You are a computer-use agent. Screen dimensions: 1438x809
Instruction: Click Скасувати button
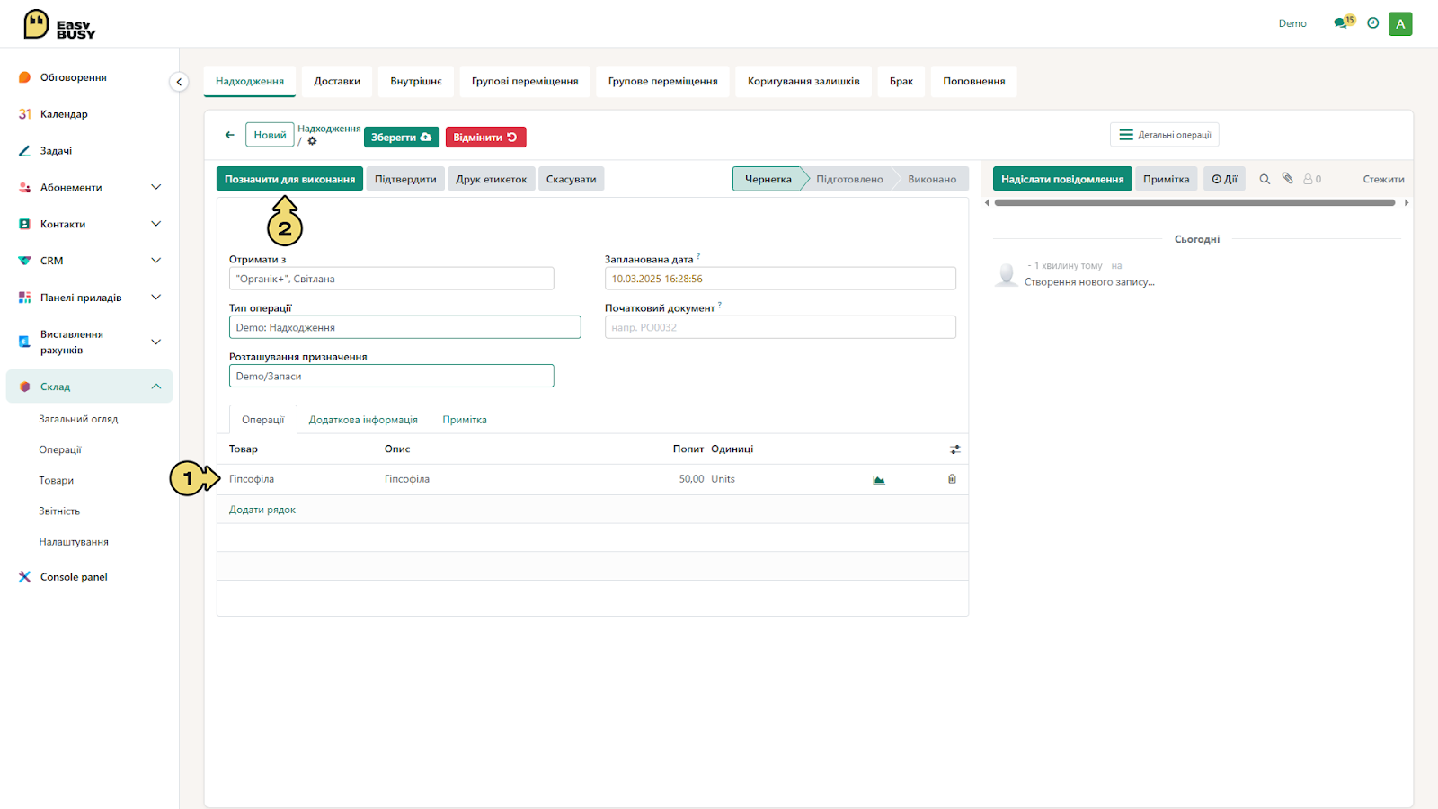pos(572,179)
